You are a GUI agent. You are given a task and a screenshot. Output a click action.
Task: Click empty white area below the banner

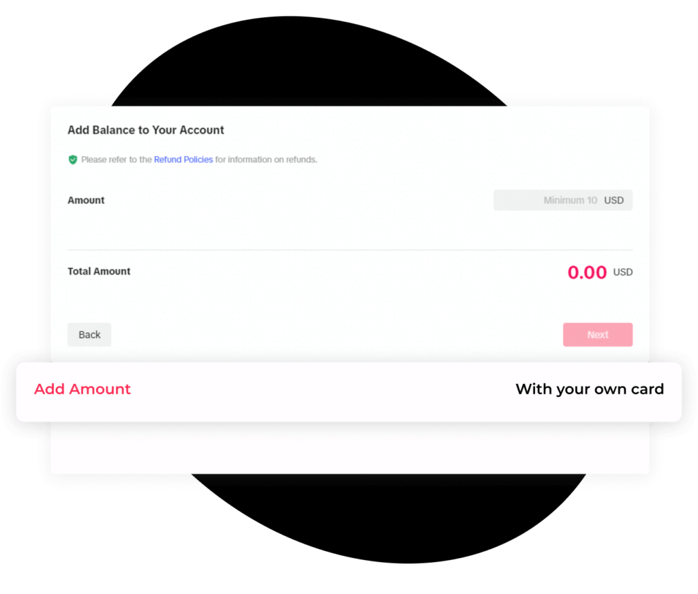tap(349, 449)
